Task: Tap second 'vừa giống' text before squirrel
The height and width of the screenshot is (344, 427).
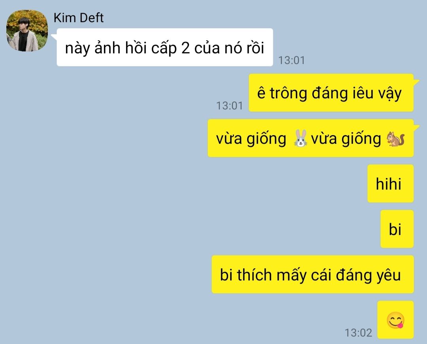Action: pyautogui.click(x=346, y=139)
